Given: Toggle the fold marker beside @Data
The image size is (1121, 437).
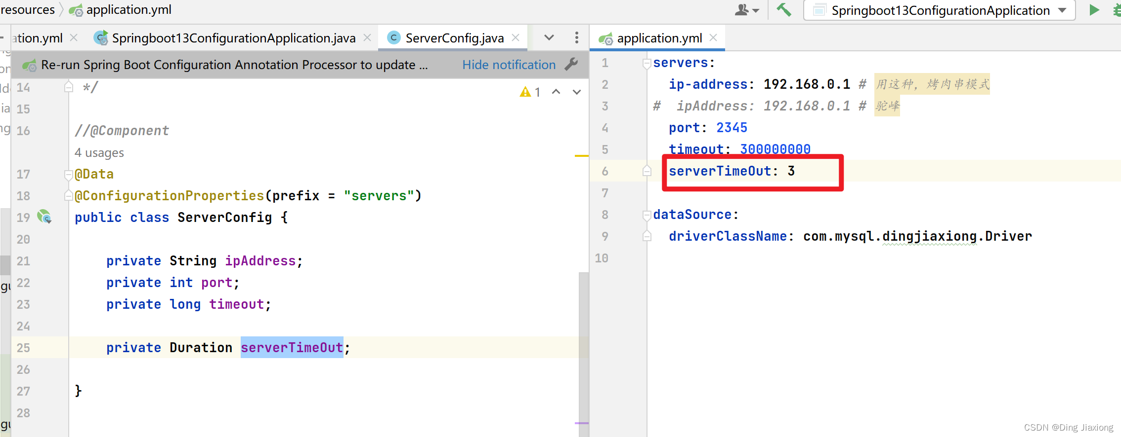Looking at the screenshot, I should click(69, 174).
